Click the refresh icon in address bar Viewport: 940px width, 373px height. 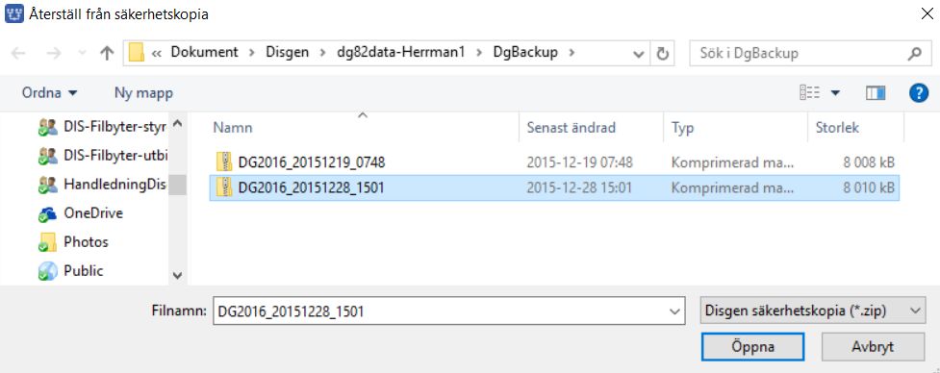663,53
